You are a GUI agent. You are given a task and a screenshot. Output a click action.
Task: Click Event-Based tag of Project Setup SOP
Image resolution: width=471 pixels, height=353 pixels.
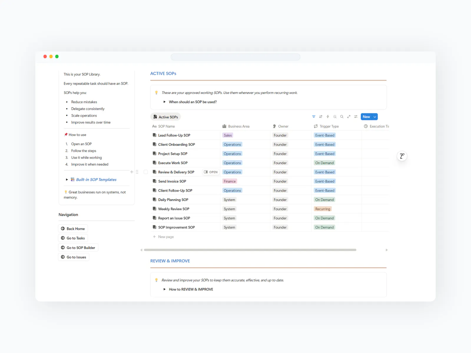click(x=325, y=154)
